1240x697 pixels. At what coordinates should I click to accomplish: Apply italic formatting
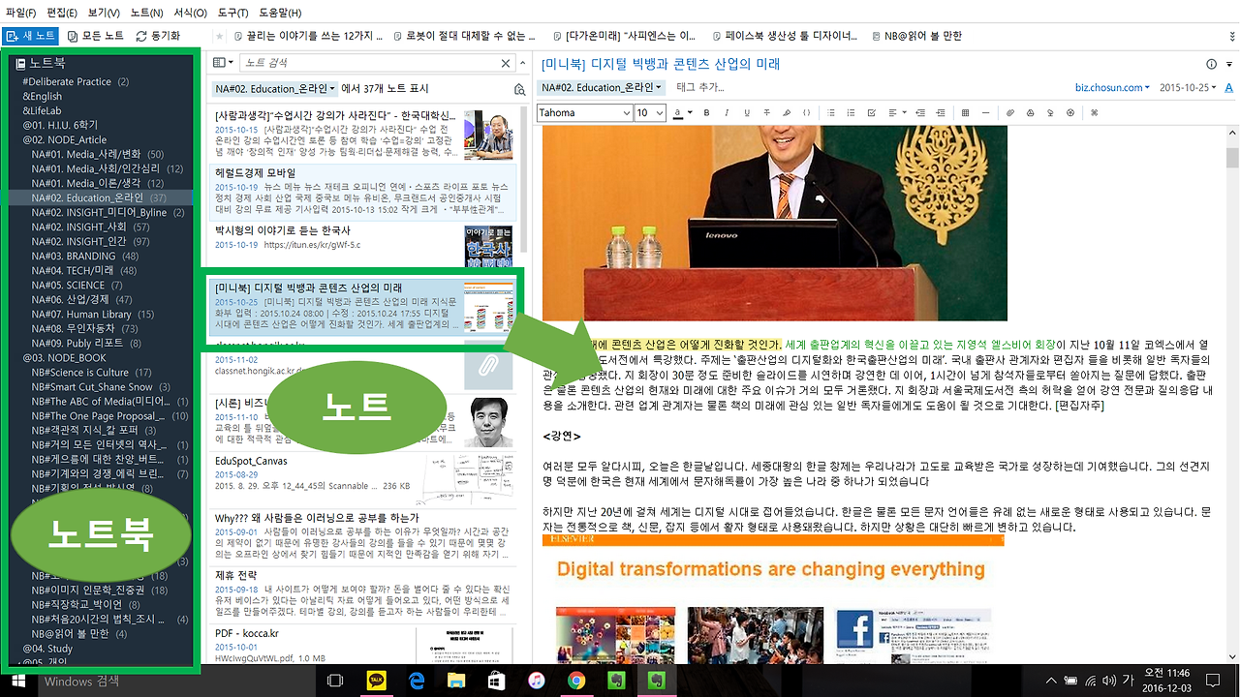(x=727, y=113)
